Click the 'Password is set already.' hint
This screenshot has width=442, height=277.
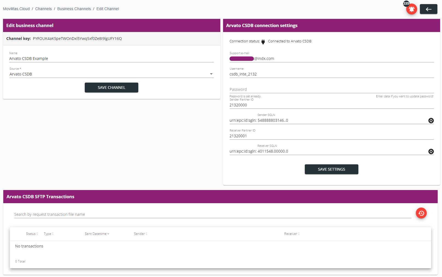(245, 96)
